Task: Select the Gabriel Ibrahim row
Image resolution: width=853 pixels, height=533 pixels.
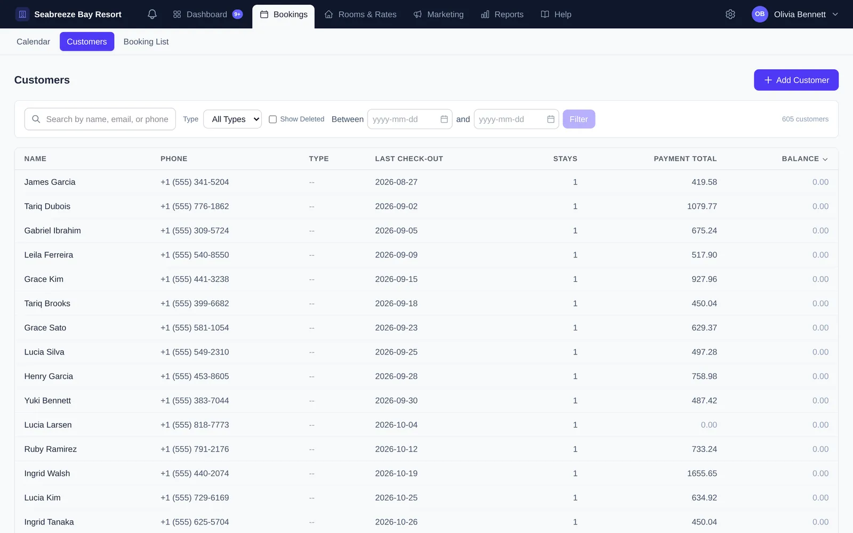Action: tap(426, 231)
